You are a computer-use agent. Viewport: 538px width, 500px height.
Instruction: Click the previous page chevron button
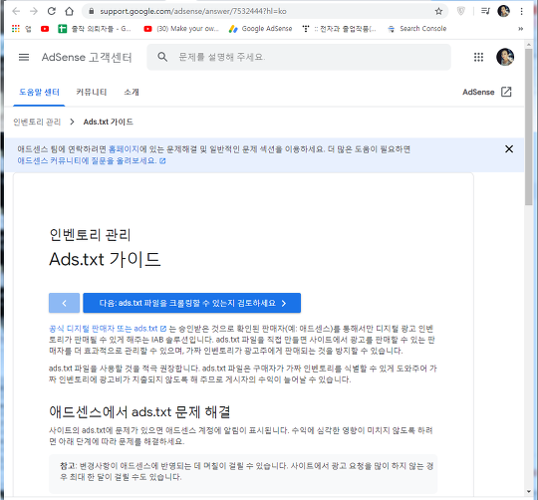(64, 303)
